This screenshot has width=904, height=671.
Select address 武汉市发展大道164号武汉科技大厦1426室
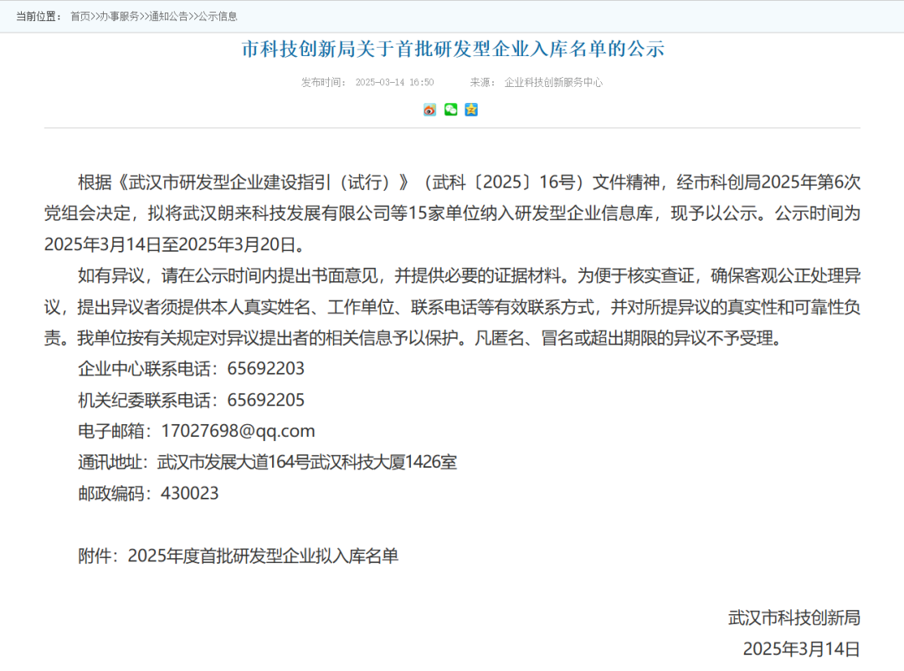tap(307, 463)
